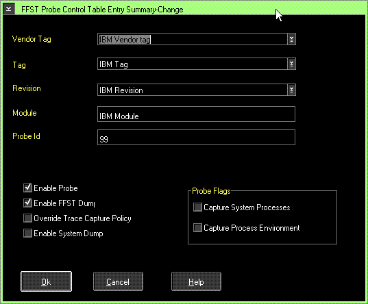
Task: Expand the Vendor Tag dropdown arrow
Action: click(291, 39)
